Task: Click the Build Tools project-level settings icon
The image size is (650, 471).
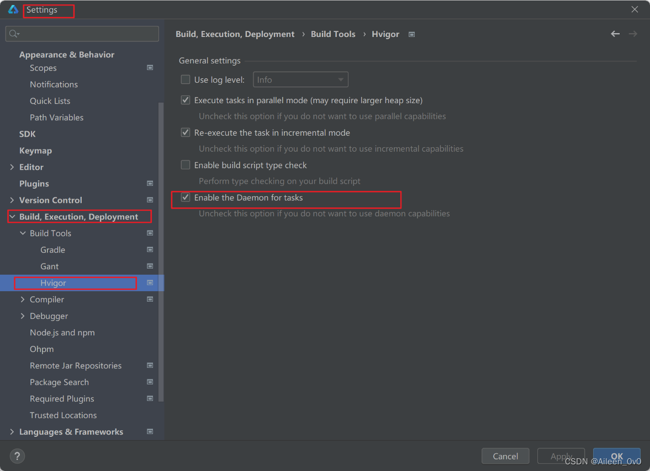Action: (150, 233)
